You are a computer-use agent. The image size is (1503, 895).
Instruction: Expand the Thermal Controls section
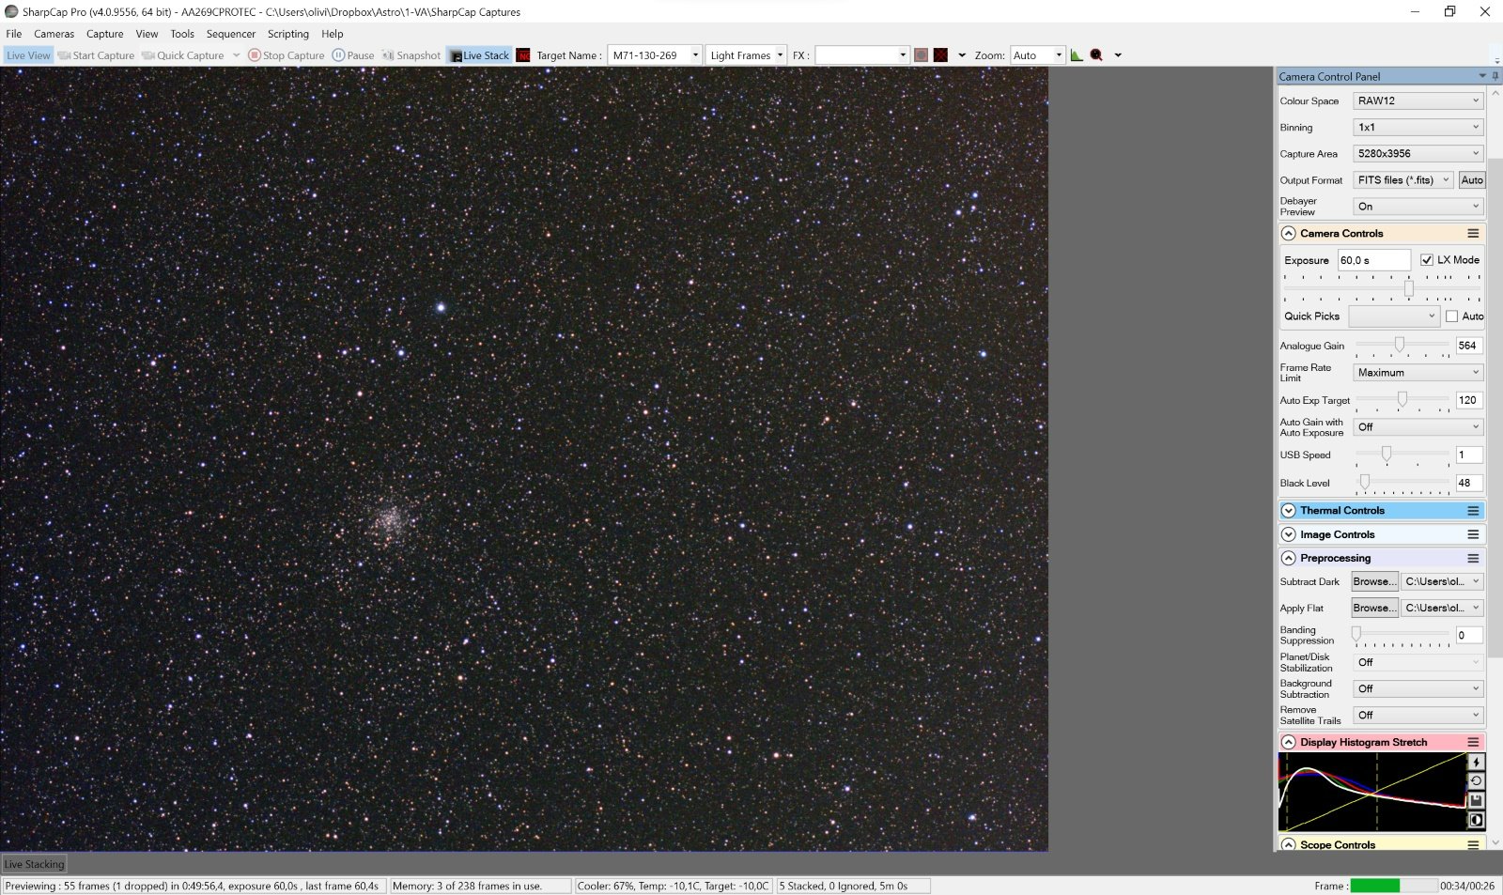tap(1289, 511)
